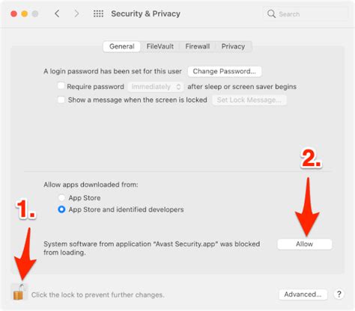Enable the Require password checkbox
The width and height of the screenshot is (355, 311).
(61, 86)
